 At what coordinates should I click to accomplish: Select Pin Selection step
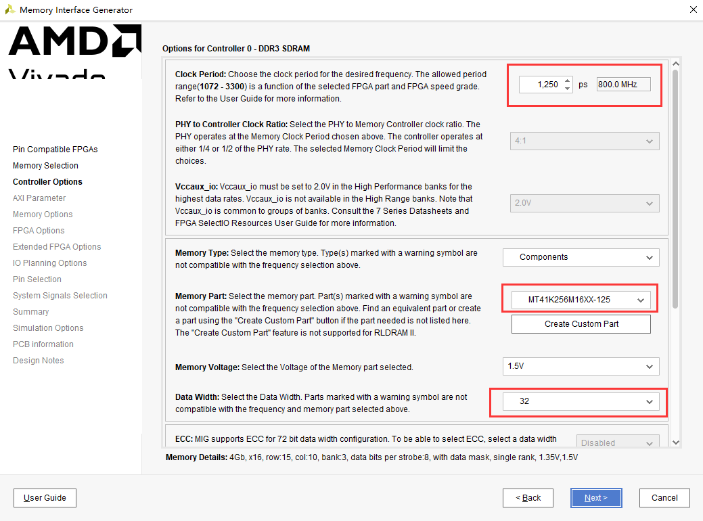coord(37,279)
